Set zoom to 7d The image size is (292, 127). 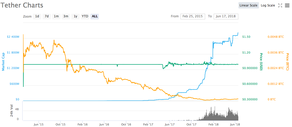(47, 16)
